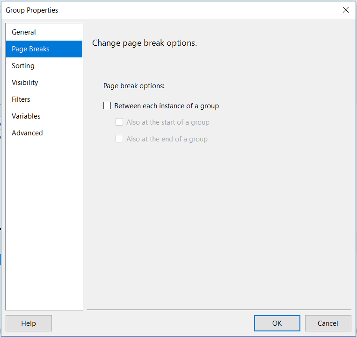Open the Variables page

coord(44,116)
